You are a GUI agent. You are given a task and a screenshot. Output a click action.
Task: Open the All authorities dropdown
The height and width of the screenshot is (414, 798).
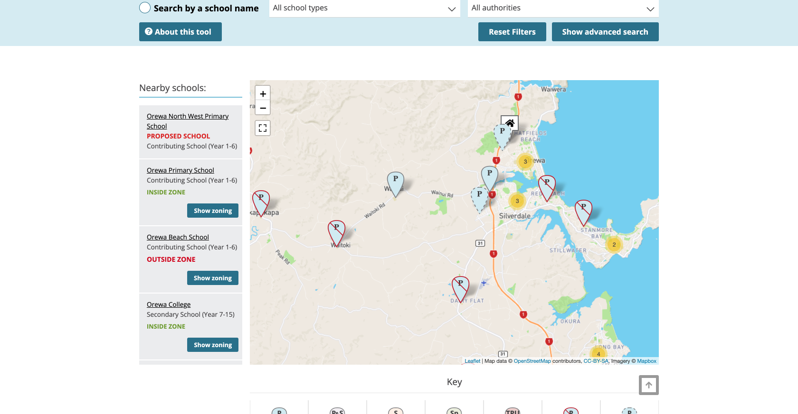coord(563,8)
